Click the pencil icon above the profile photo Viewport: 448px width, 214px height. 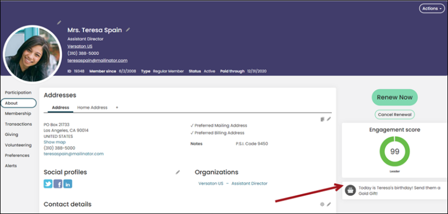59,22
